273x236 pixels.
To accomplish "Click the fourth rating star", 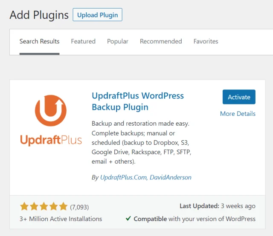I will pyautogui.click(x=54, y=207).
